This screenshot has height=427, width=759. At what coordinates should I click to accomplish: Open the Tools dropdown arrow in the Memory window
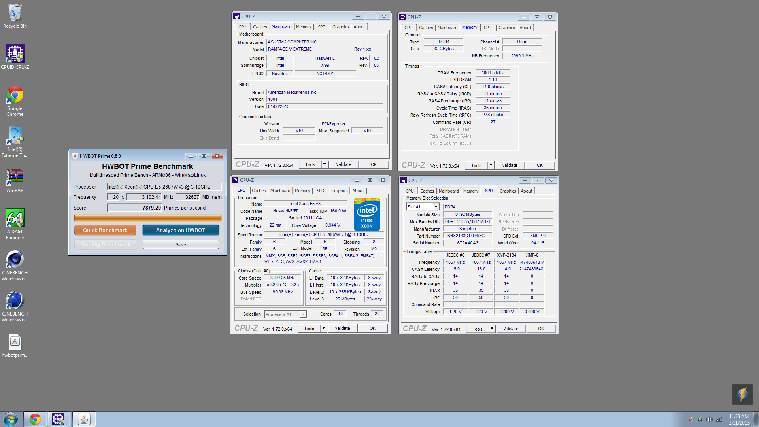(491, 165)
